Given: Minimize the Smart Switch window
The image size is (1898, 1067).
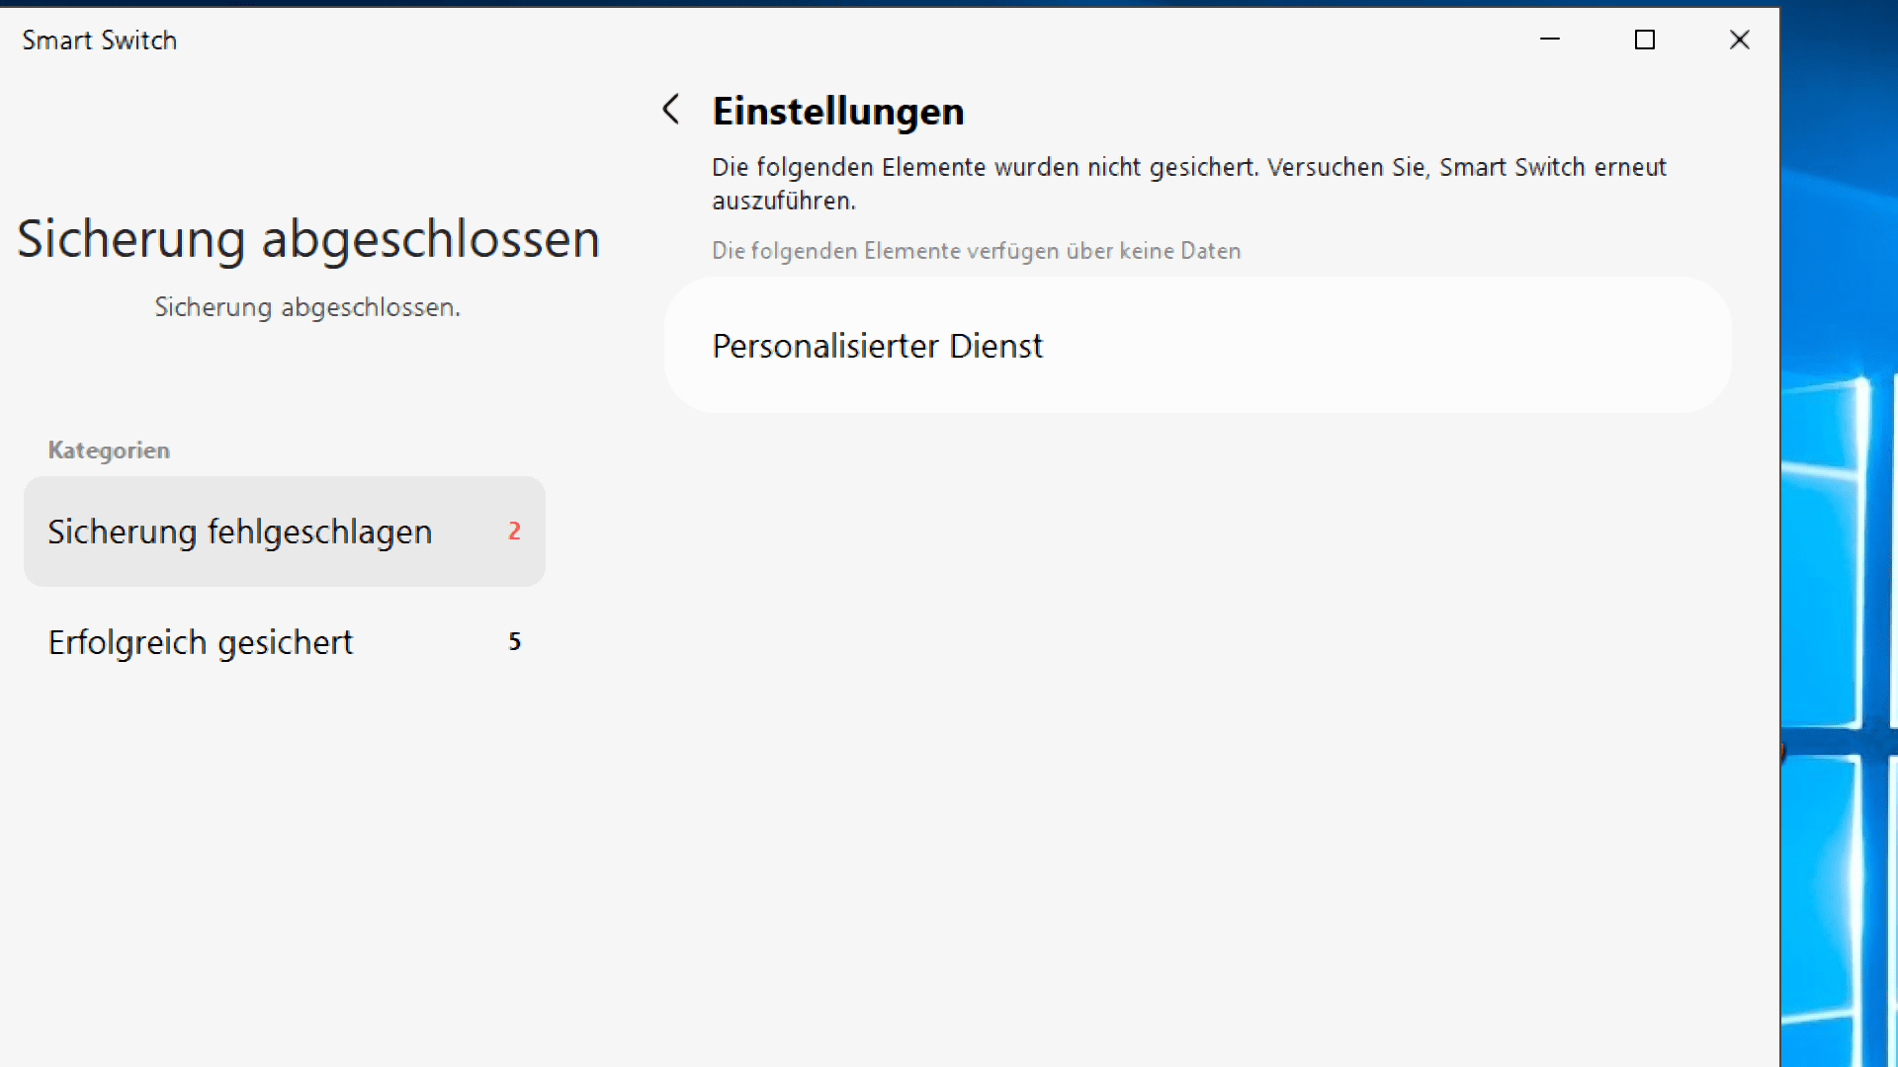Looking at the screenshot, I should 1549,40.
